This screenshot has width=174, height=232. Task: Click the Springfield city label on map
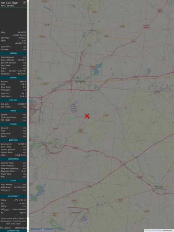[x=80, y=82]
